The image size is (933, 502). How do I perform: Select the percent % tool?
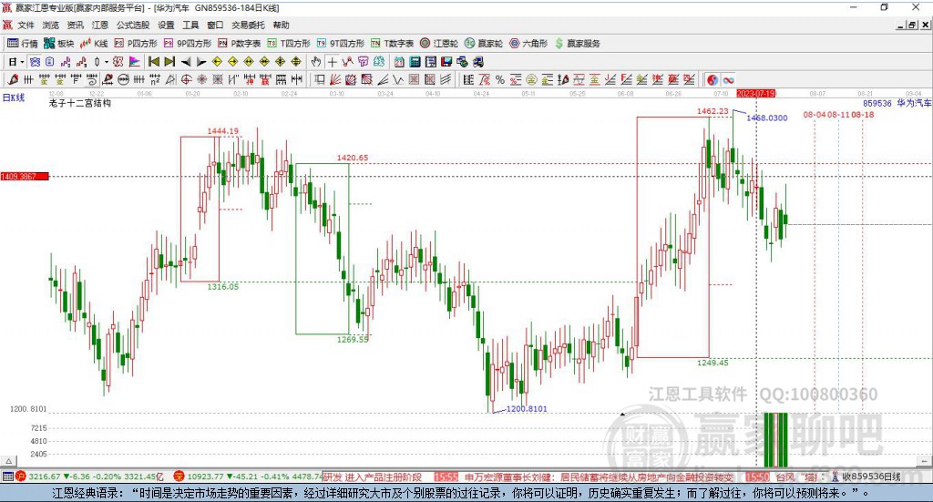coord(500,79)
